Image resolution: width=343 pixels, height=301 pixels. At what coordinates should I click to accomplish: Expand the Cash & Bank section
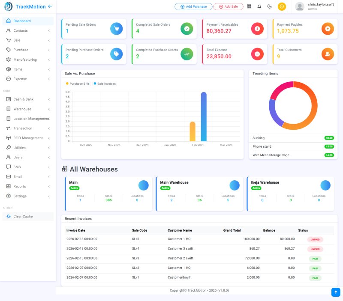coord(50,99)
